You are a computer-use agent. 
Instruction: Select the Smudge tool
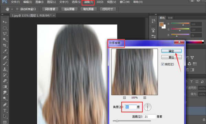(5, 92)
